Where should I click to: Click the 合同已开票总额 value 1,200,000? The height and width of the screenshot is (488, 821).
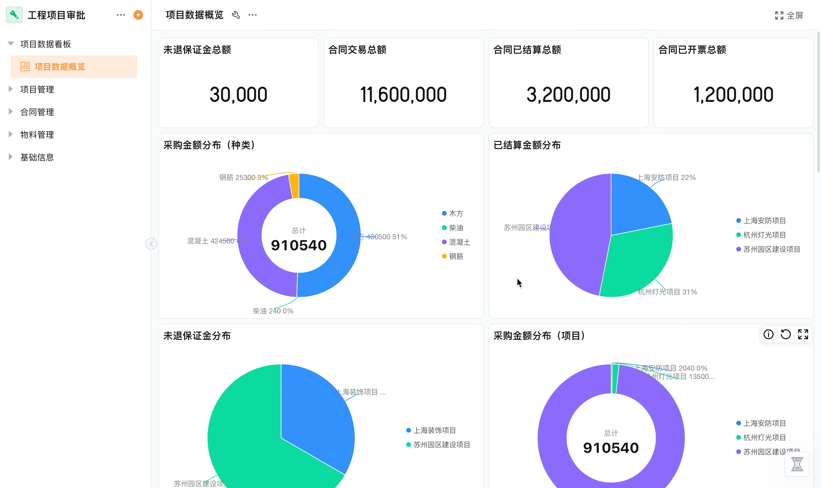[x=733, y=95]
